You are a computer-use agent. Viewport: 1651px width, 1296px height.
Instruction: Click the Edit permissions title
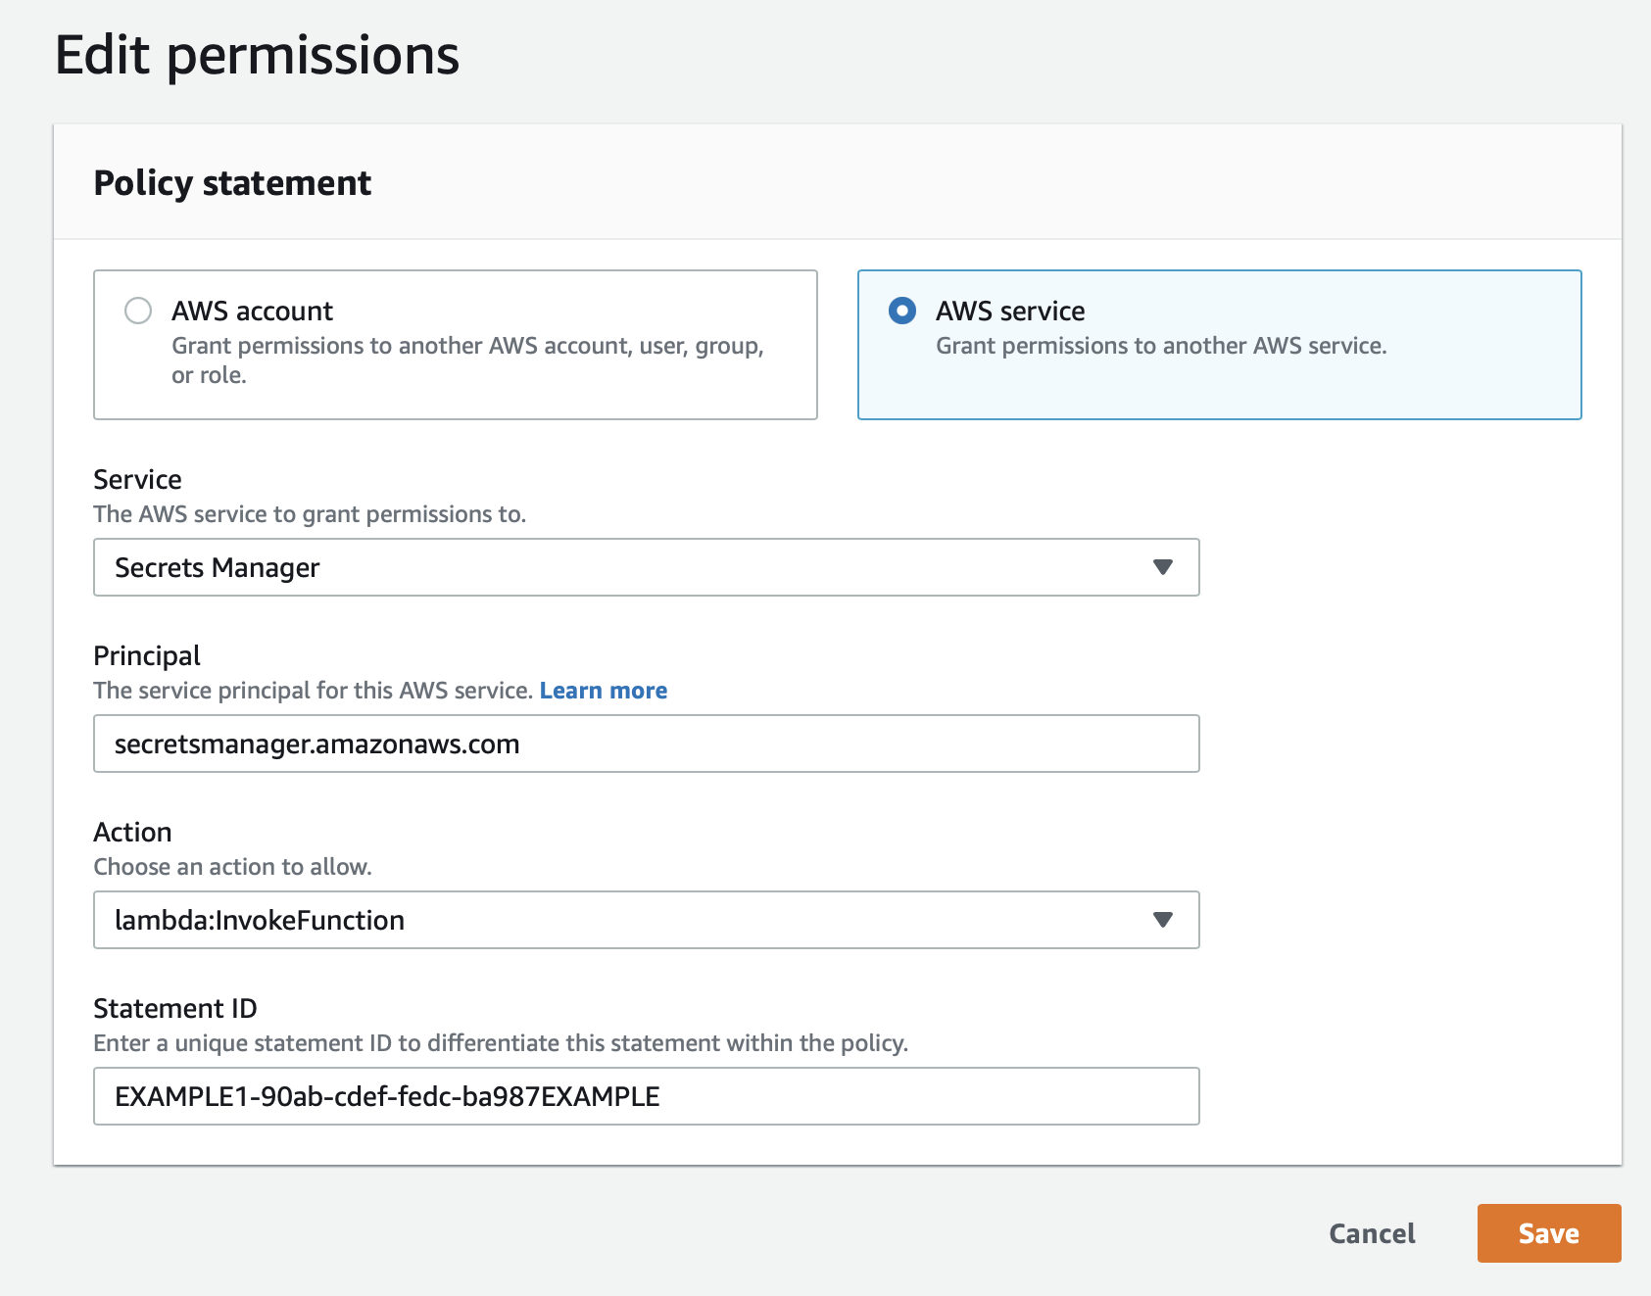click(x=257, y=55)
